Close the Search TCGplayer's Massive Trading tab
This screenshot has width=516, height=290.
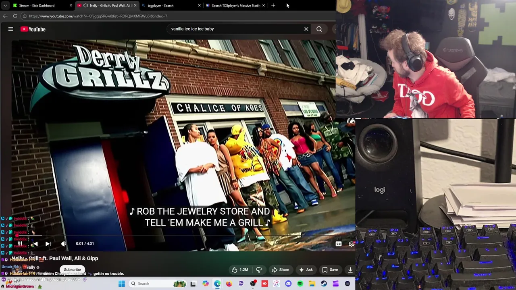264,6
